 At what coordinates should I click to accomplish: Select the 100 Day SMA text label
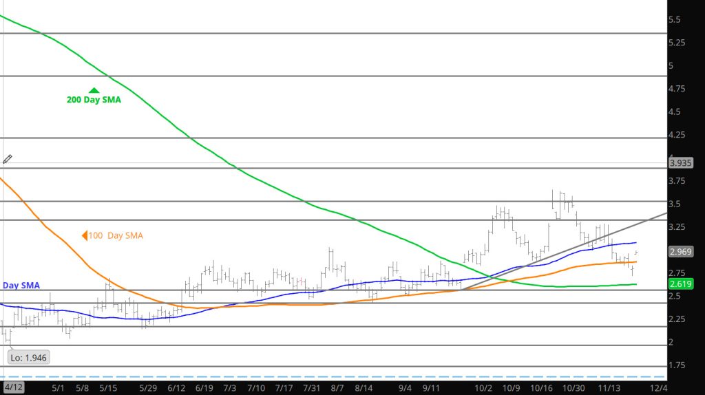117,236
